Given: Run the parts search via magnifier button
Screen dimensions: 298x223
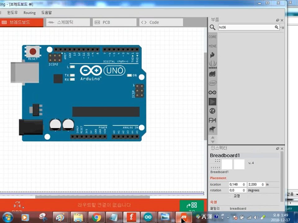Looking at the screenshot, I should pyautogui.click(x=276, y=27).
